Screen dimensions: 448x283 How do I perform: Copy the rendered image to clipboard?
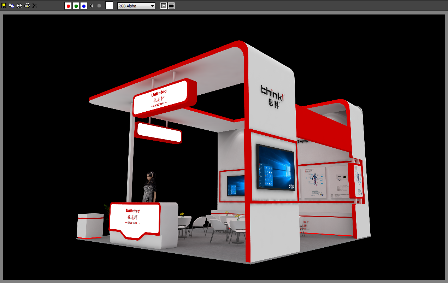coord(11,6)
